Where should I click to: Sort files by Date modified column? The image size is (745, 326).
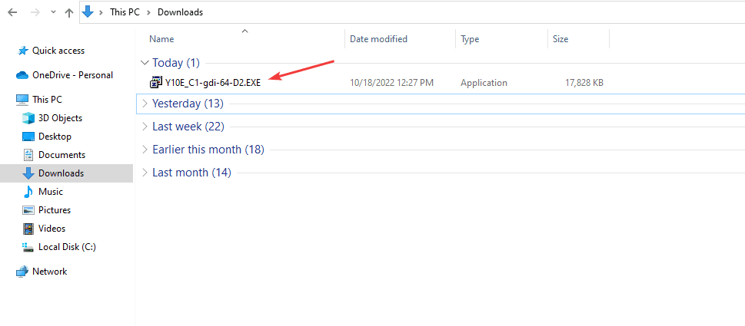click(378, 39)
